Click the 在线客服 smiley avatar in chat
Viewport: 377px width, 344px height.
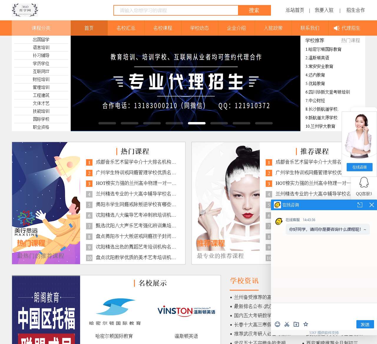[x=279, y=221]
